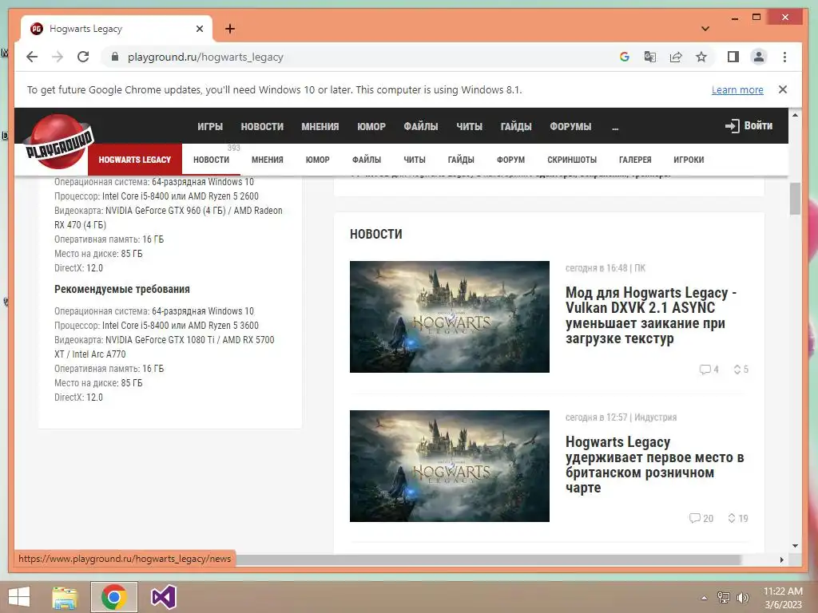Open ФАЙЛЫ in the top black menu
The height and width of the screenshot is (613, 818).
[x=420, y=127]
